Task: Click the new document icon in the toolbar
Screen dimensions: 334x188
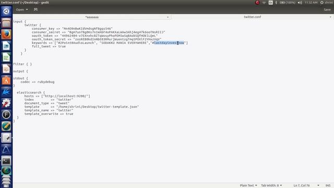Action: click(35, 9)
